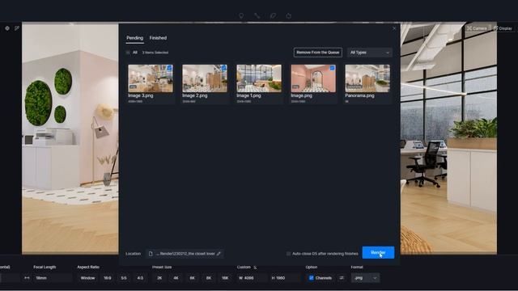Select the 16:9 aspect ratio
518x291 pixels.
point(108,278)
